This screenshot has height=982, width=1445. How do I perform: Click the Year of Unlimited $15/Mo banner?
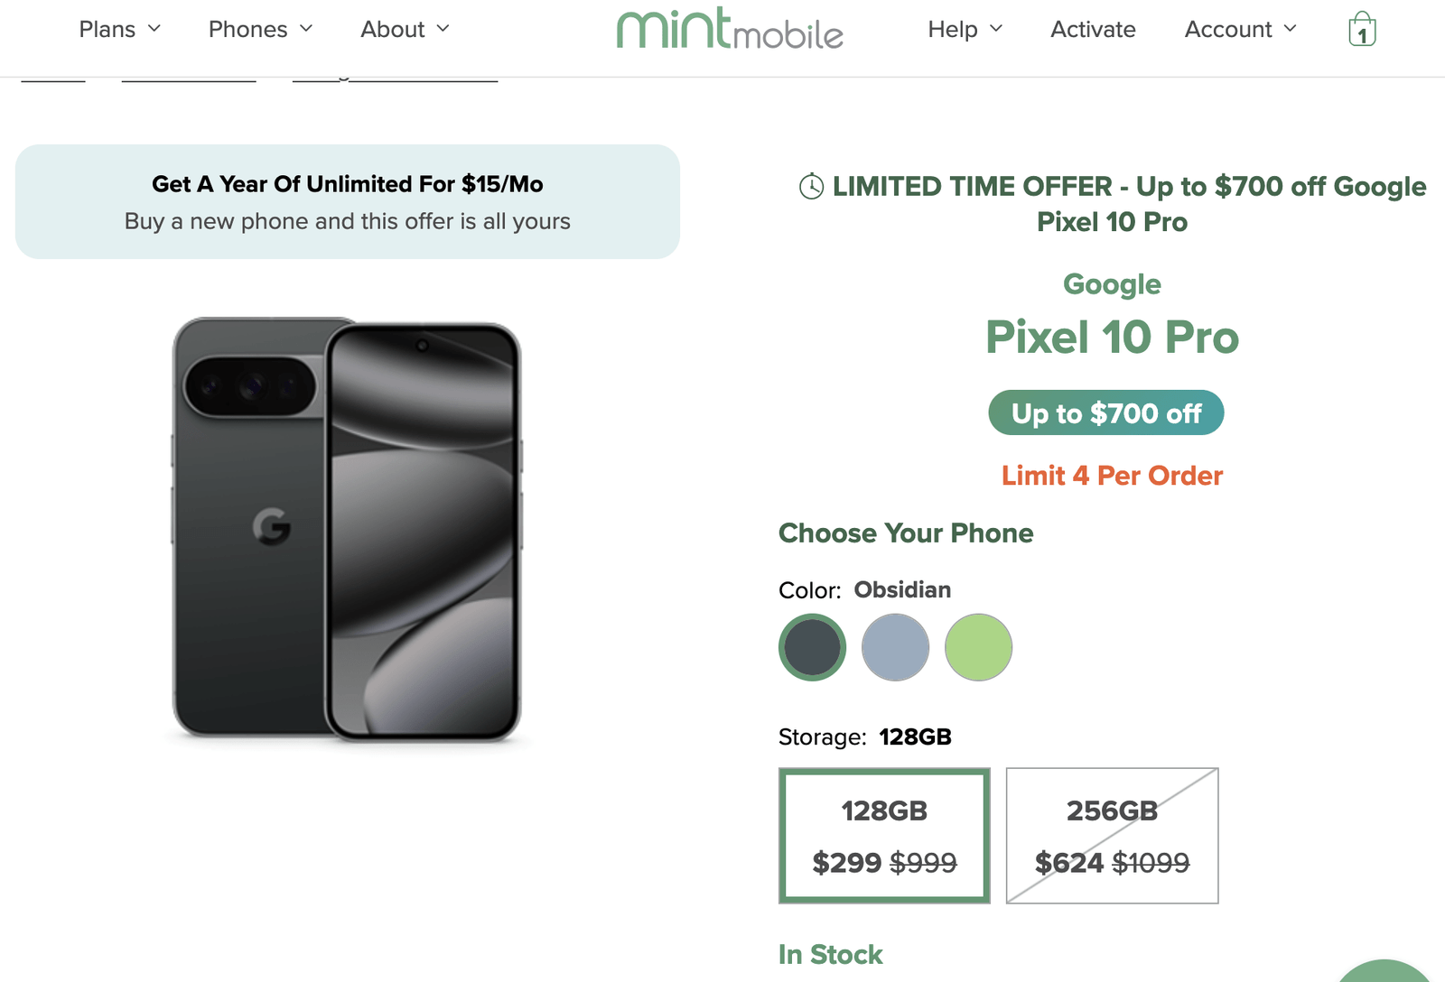(x=348, y=202)
